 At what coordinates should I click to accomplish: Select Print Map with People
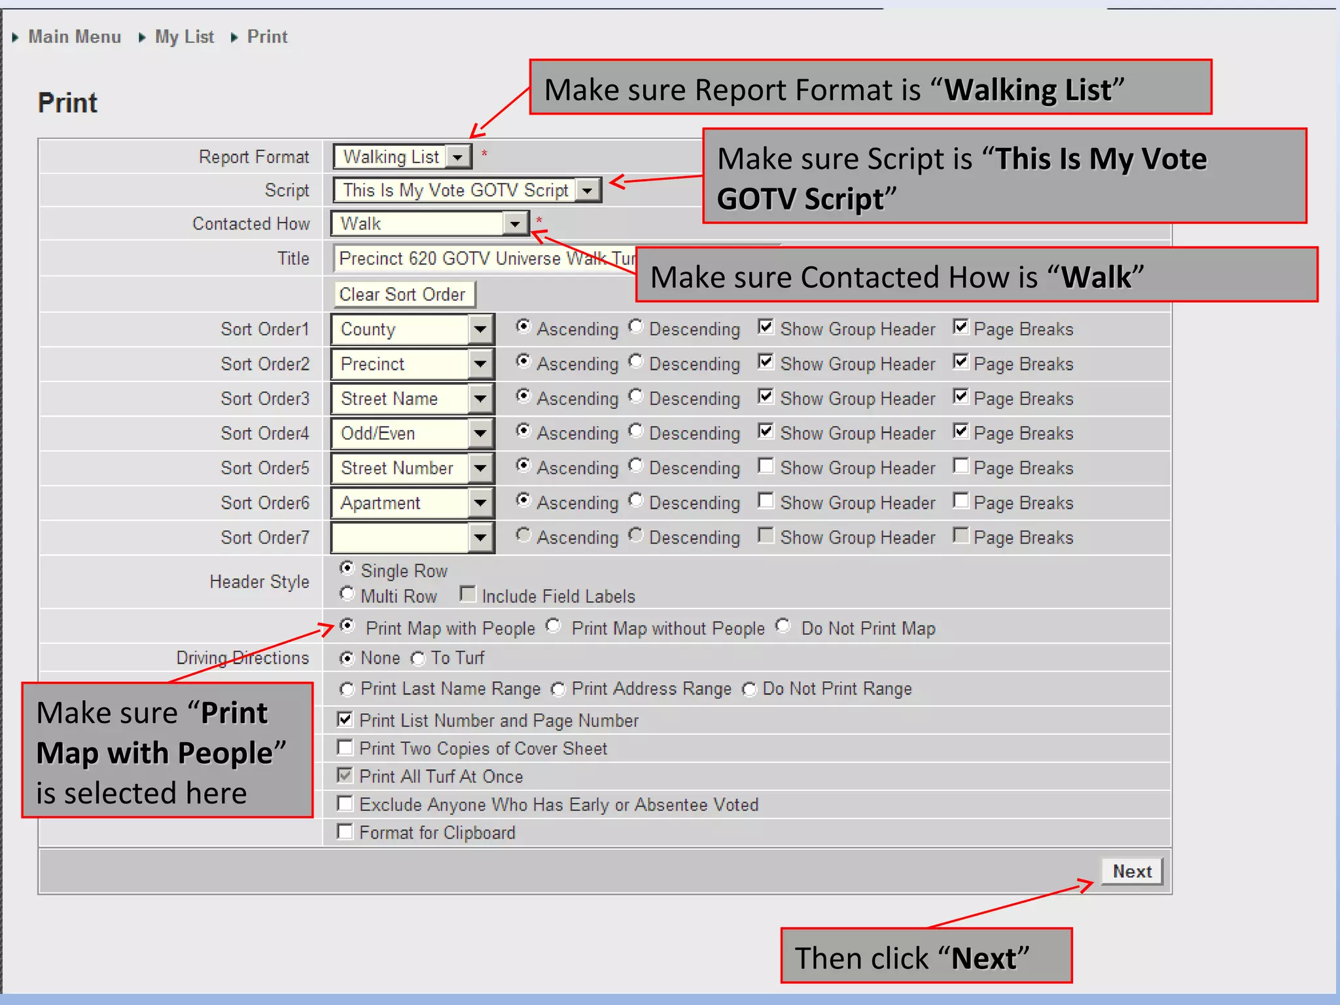click(347, 626)
